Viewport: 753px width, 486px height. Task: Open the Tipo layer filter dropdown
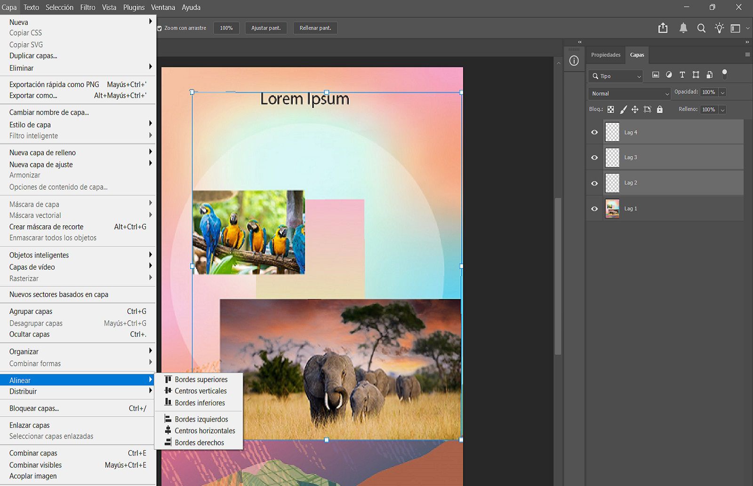coord(615,76)
